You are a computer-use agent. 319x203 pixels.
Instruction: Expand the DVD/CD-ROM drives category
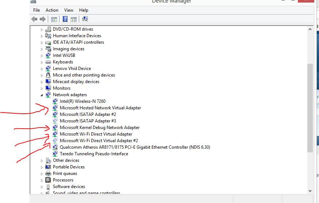click(42, 29)
